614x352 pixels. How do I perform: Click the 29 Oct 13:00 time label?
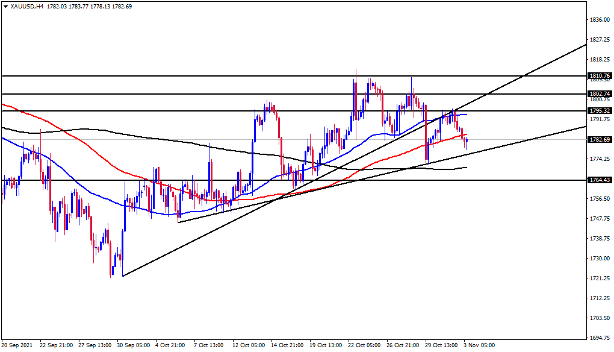[441, 345]
